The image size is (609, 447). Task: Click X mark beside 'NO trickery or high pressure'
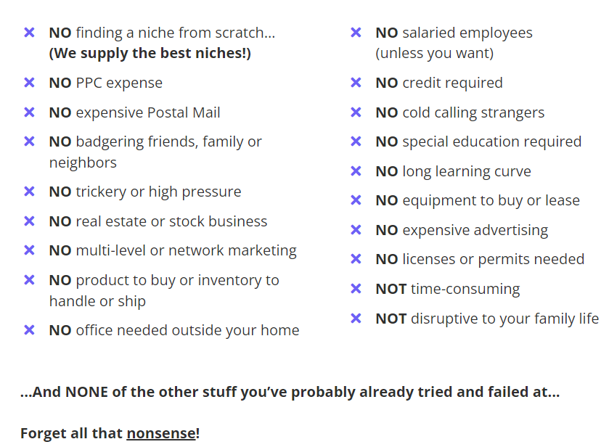[29, 192]
